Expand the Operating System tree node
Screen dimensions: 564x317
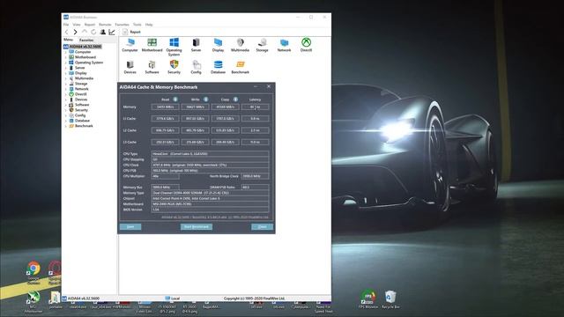(x=65, y=63)
